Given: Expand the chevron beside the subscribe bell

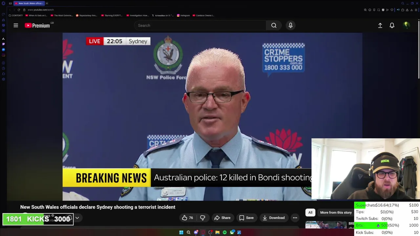Looking at the screenshot, I should [77, 218].
